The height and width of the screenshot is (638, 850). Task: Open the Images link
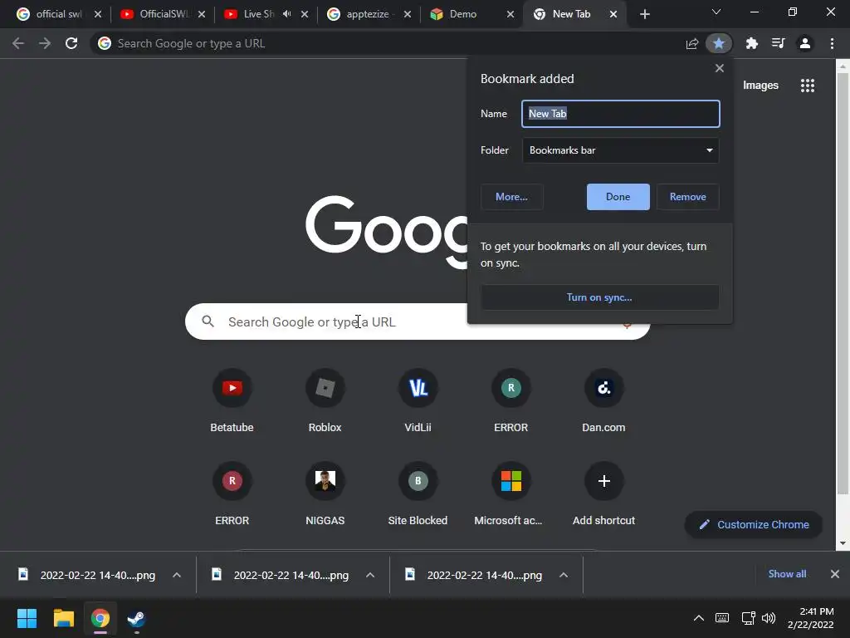pos(760,86)
